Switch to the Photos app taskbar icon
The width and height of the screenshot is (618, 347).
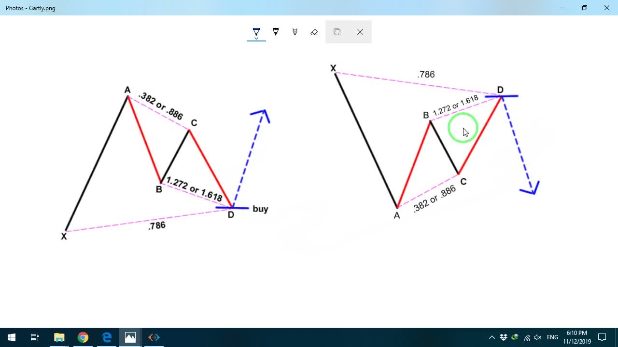(130, 337)
